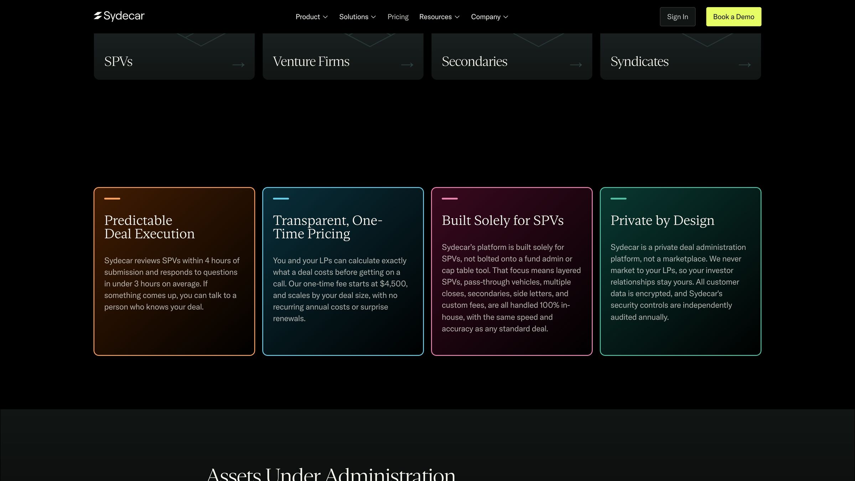This screenshot has height=481, width=855.
Task: Click paragraph starting 'Sydecar reviews SPVs within'
Action: [172, 284]
